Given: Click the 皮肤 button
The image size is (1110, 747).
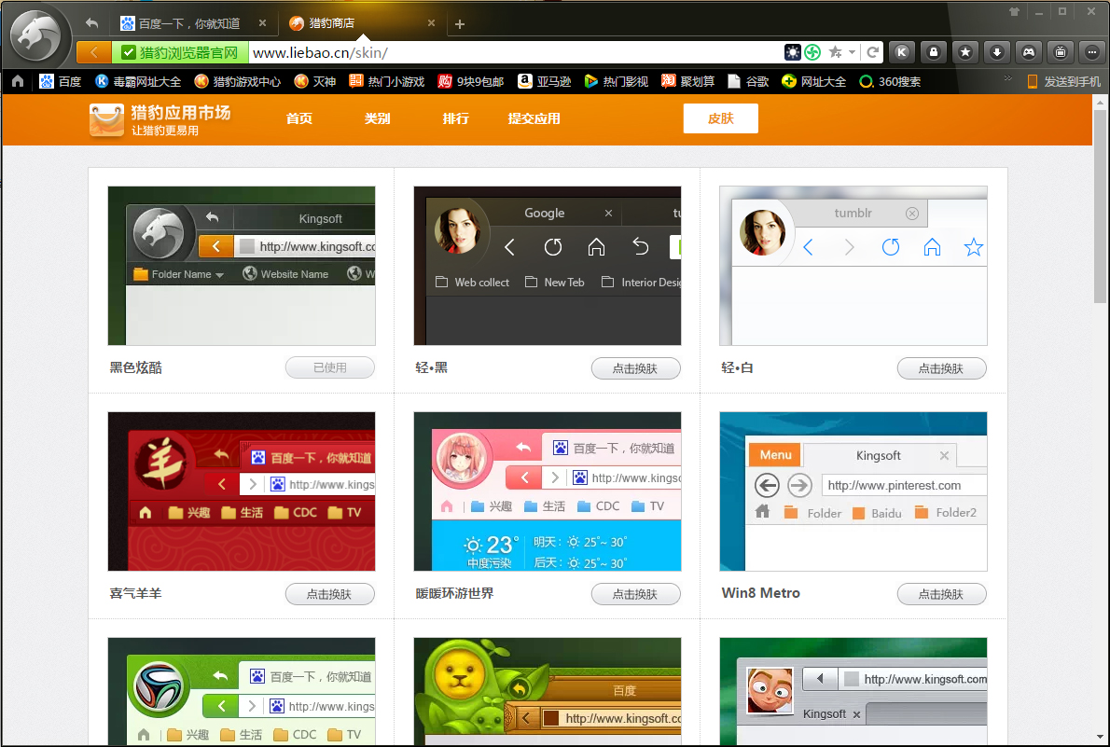Looking at the screenshot, I should 720,119.
